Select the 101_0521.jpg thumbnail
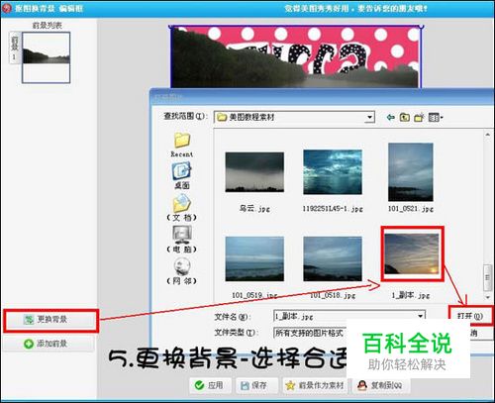This screenshot has width=495, height=403. 411,172
